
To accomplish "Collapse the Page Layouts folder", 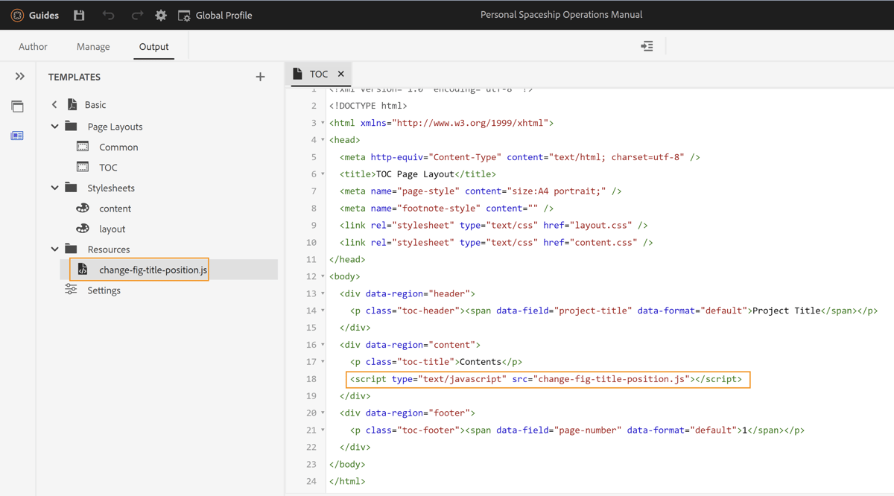I will [54, 126].
